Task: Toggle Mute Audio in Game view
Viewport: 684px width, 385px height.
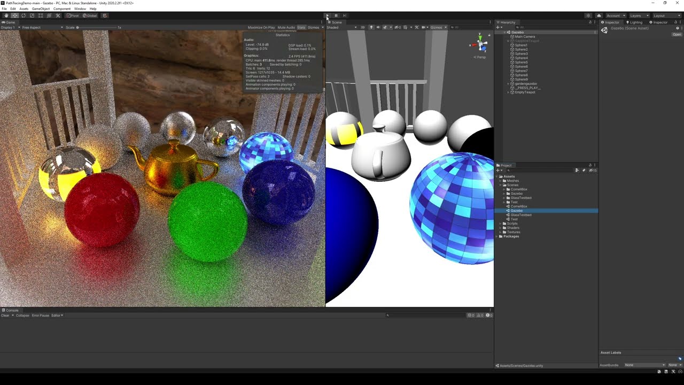Action: point(286,27)
